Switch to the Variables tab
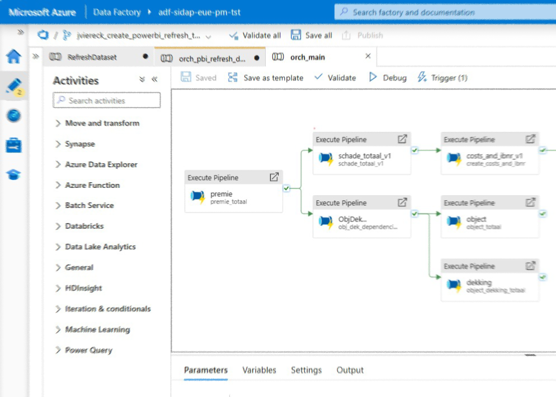This screenshot has width=556, height=397. 259,370
